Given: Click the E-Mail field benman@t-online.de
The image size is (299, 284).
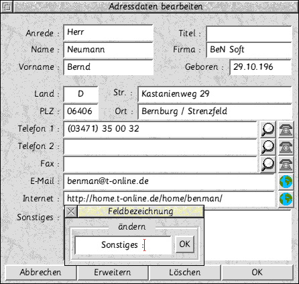Looking at the screenshot, I should coord(169,181).
